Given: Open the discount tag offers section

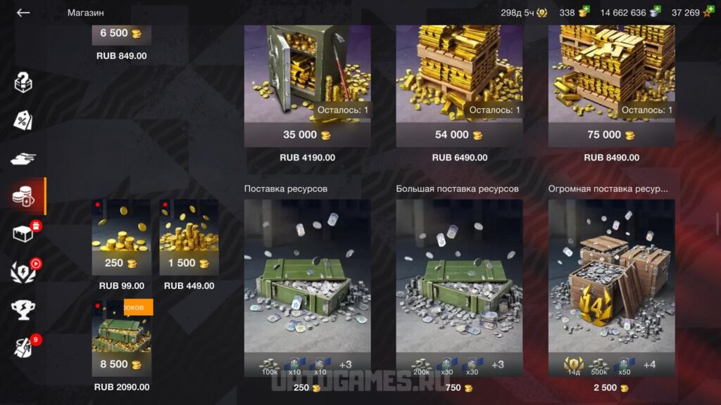Looking at the screenshot, I should pos(23,120).
